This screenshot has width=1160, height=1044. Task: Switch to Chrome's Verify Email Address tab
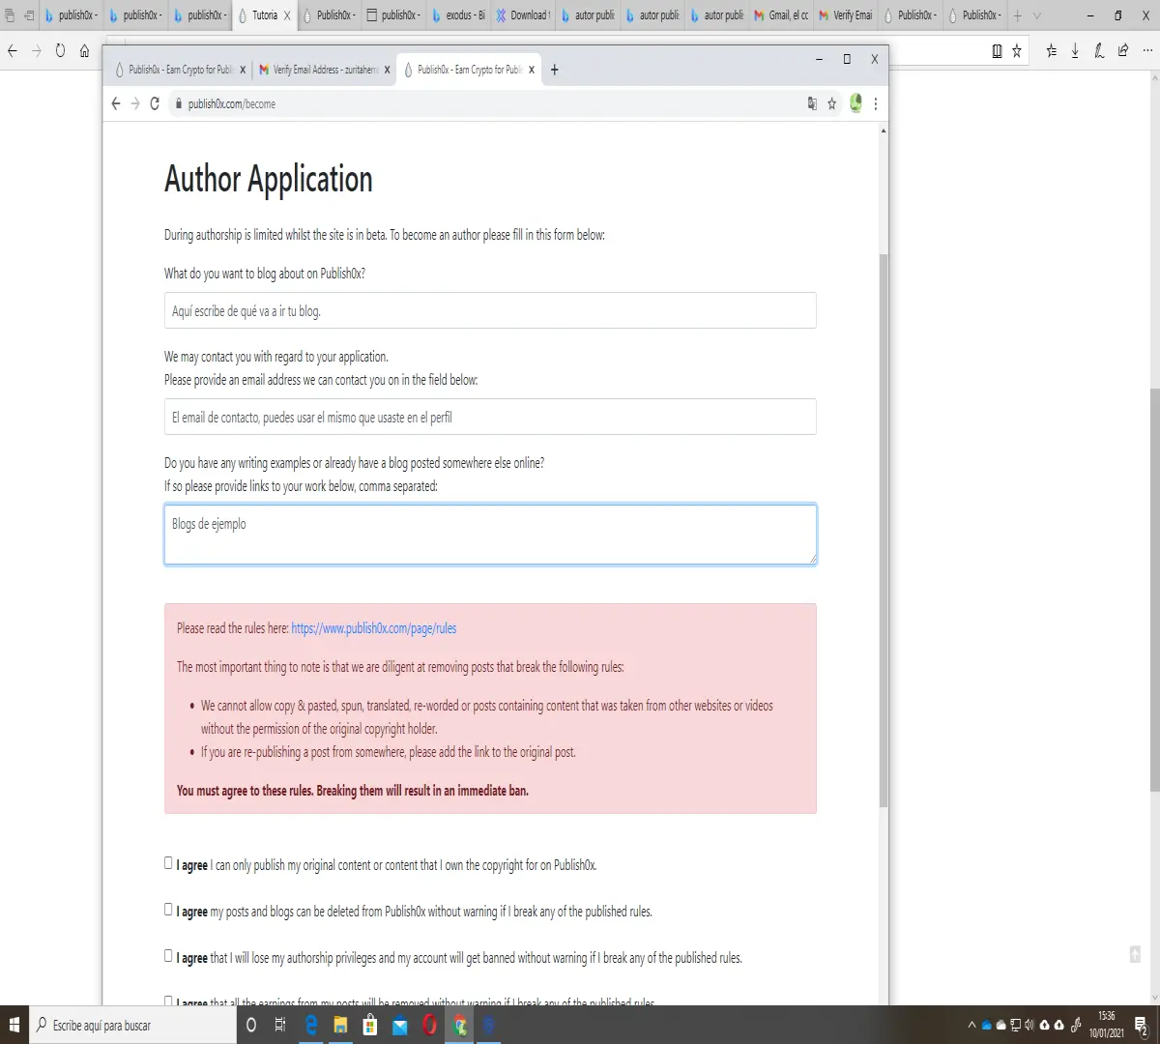324,70
